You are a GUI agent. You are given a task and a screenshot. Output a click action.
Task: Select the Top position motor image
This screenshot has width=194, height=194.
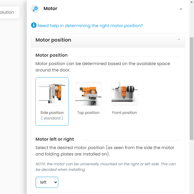tap(88, 94)
